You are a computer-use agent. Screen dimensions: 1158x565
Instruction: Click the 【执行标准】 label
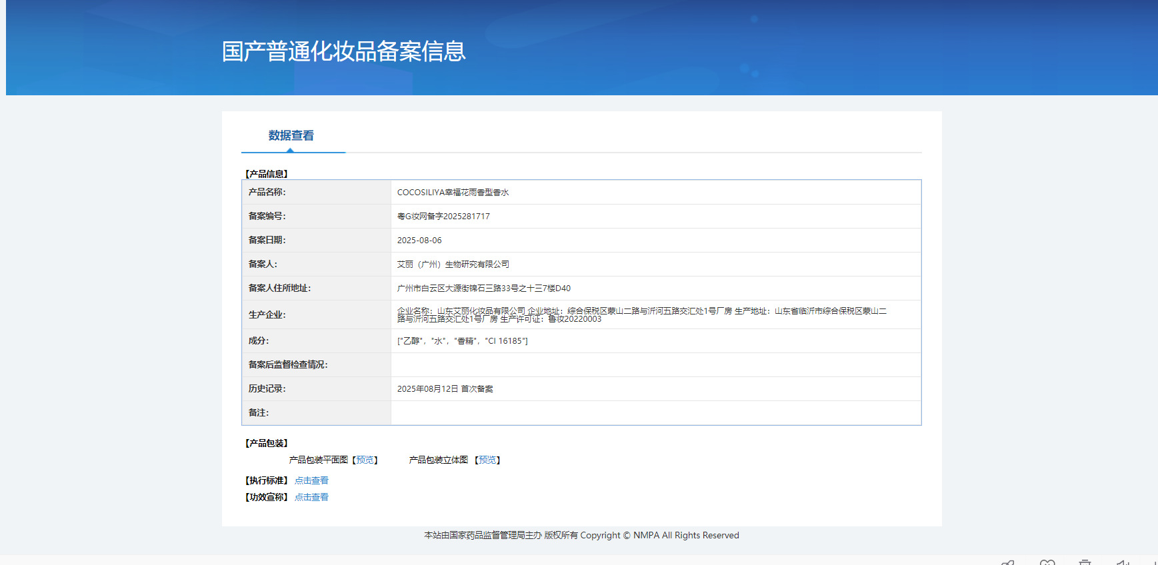pos(266,480)
